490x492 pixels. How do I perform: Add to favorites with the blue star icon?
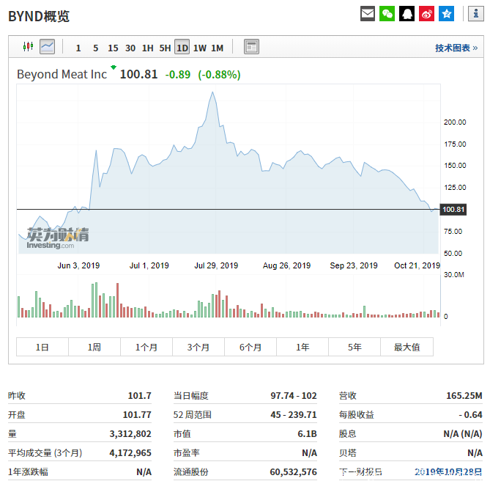coord(447,14)
